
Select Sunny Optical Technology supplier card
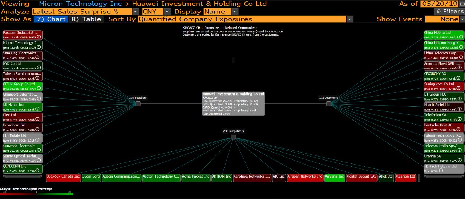point(23,158)
